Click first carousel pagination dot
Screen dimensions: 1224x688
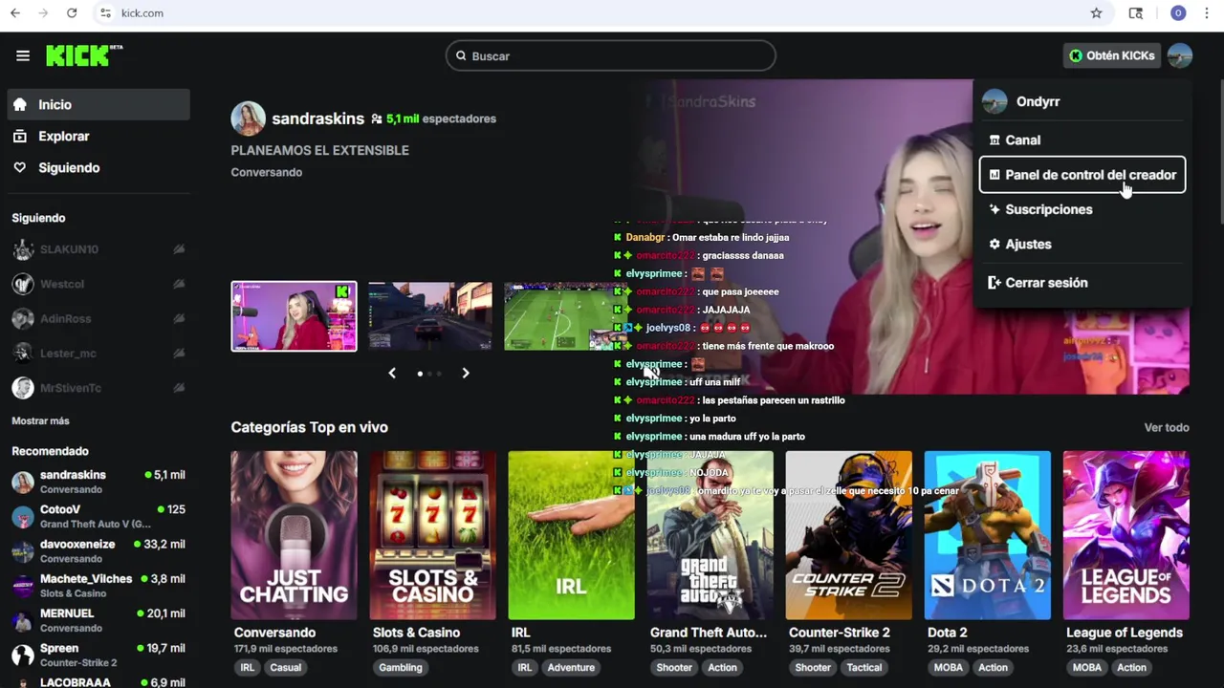[420, 374]
